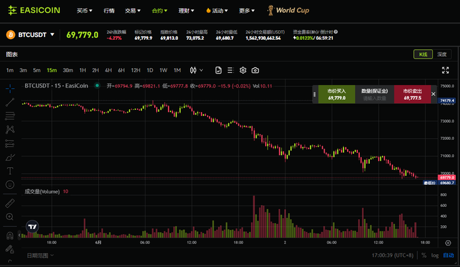This screenshot has height=267, width=460.
Task: Toggle lock all drawing tools
Action: pos(10,249)
